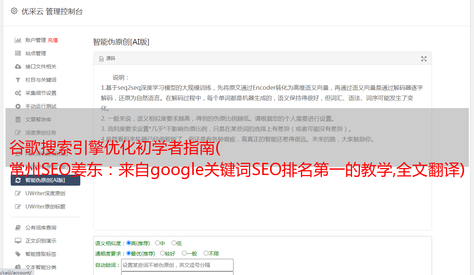
Task: Open 公有词库查询 via its book icon
Action: 18,228
